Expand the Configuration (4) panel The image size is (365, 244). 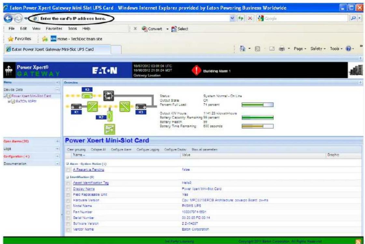58,156
